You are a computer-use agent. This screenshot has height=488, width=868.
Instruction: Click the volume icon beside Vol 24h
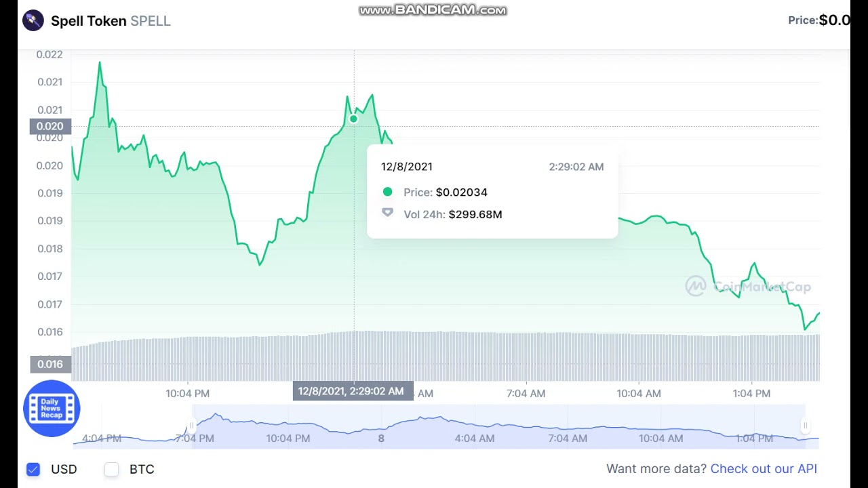point(387,213)
